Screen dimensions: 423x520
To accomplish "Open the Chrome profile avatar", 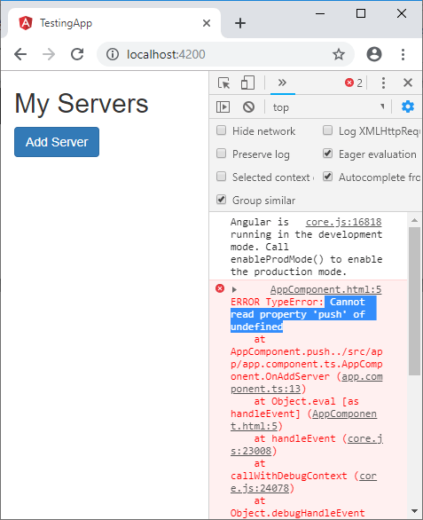I will pos(374,54).
